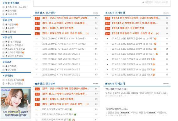This screenshot has width=178, height=121.
Task: Open 스타2 프로리그 진에어 vs cj 1SET post
Action: click(133, 54)
